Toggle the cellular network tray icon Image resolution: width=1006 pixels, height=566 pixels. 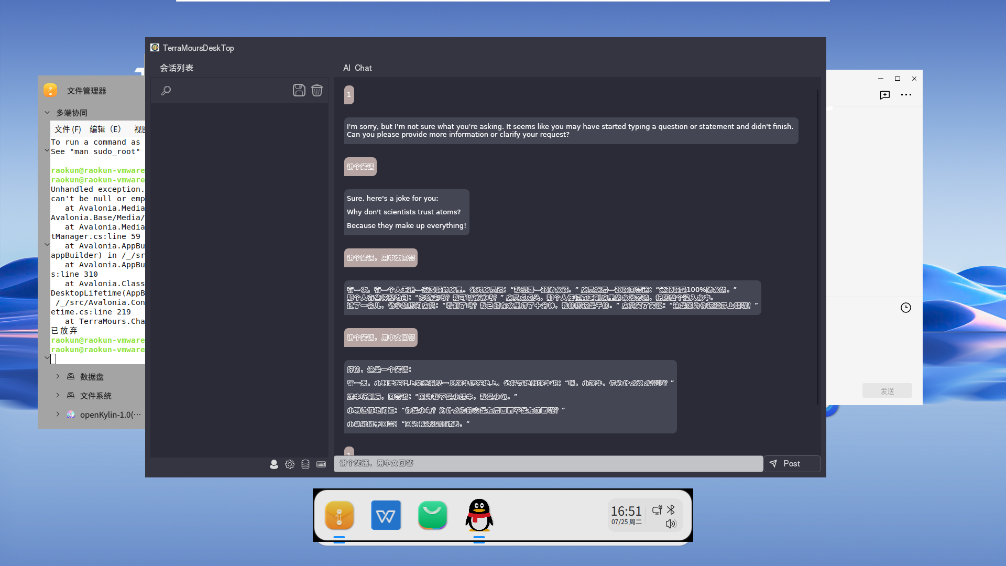coord(658,509)
